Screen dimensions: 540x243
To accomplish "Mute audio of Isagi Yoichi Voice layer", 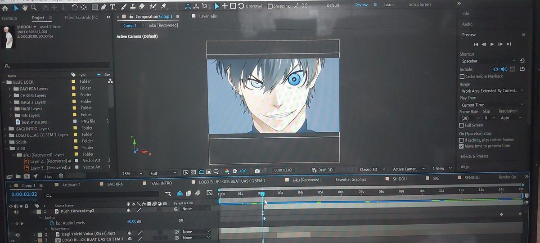I will pyautogui.click(x=17, y=234).
